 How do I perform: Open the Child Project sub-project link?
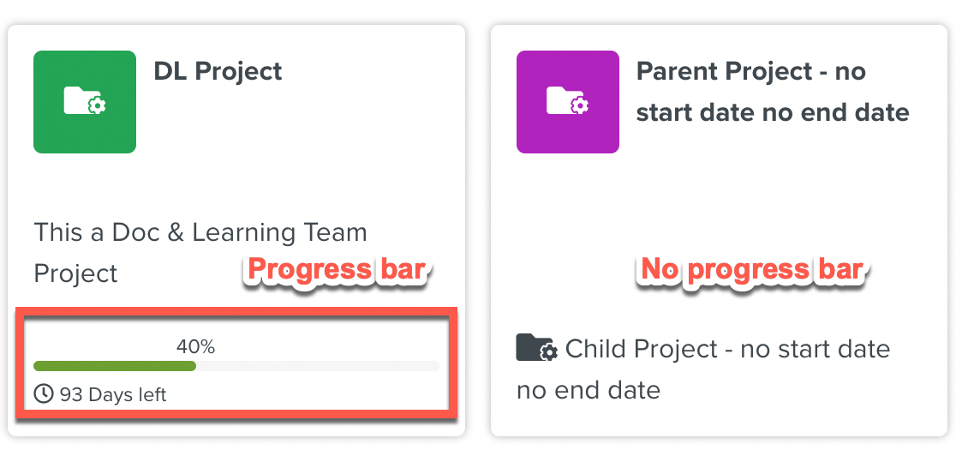click(x=726, y=350)
